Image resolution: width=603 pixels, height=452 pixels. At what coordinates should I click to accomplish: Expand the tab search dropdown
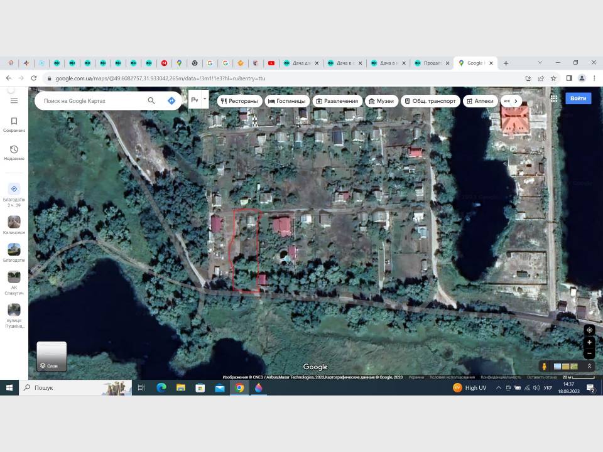tap(540, 63)
